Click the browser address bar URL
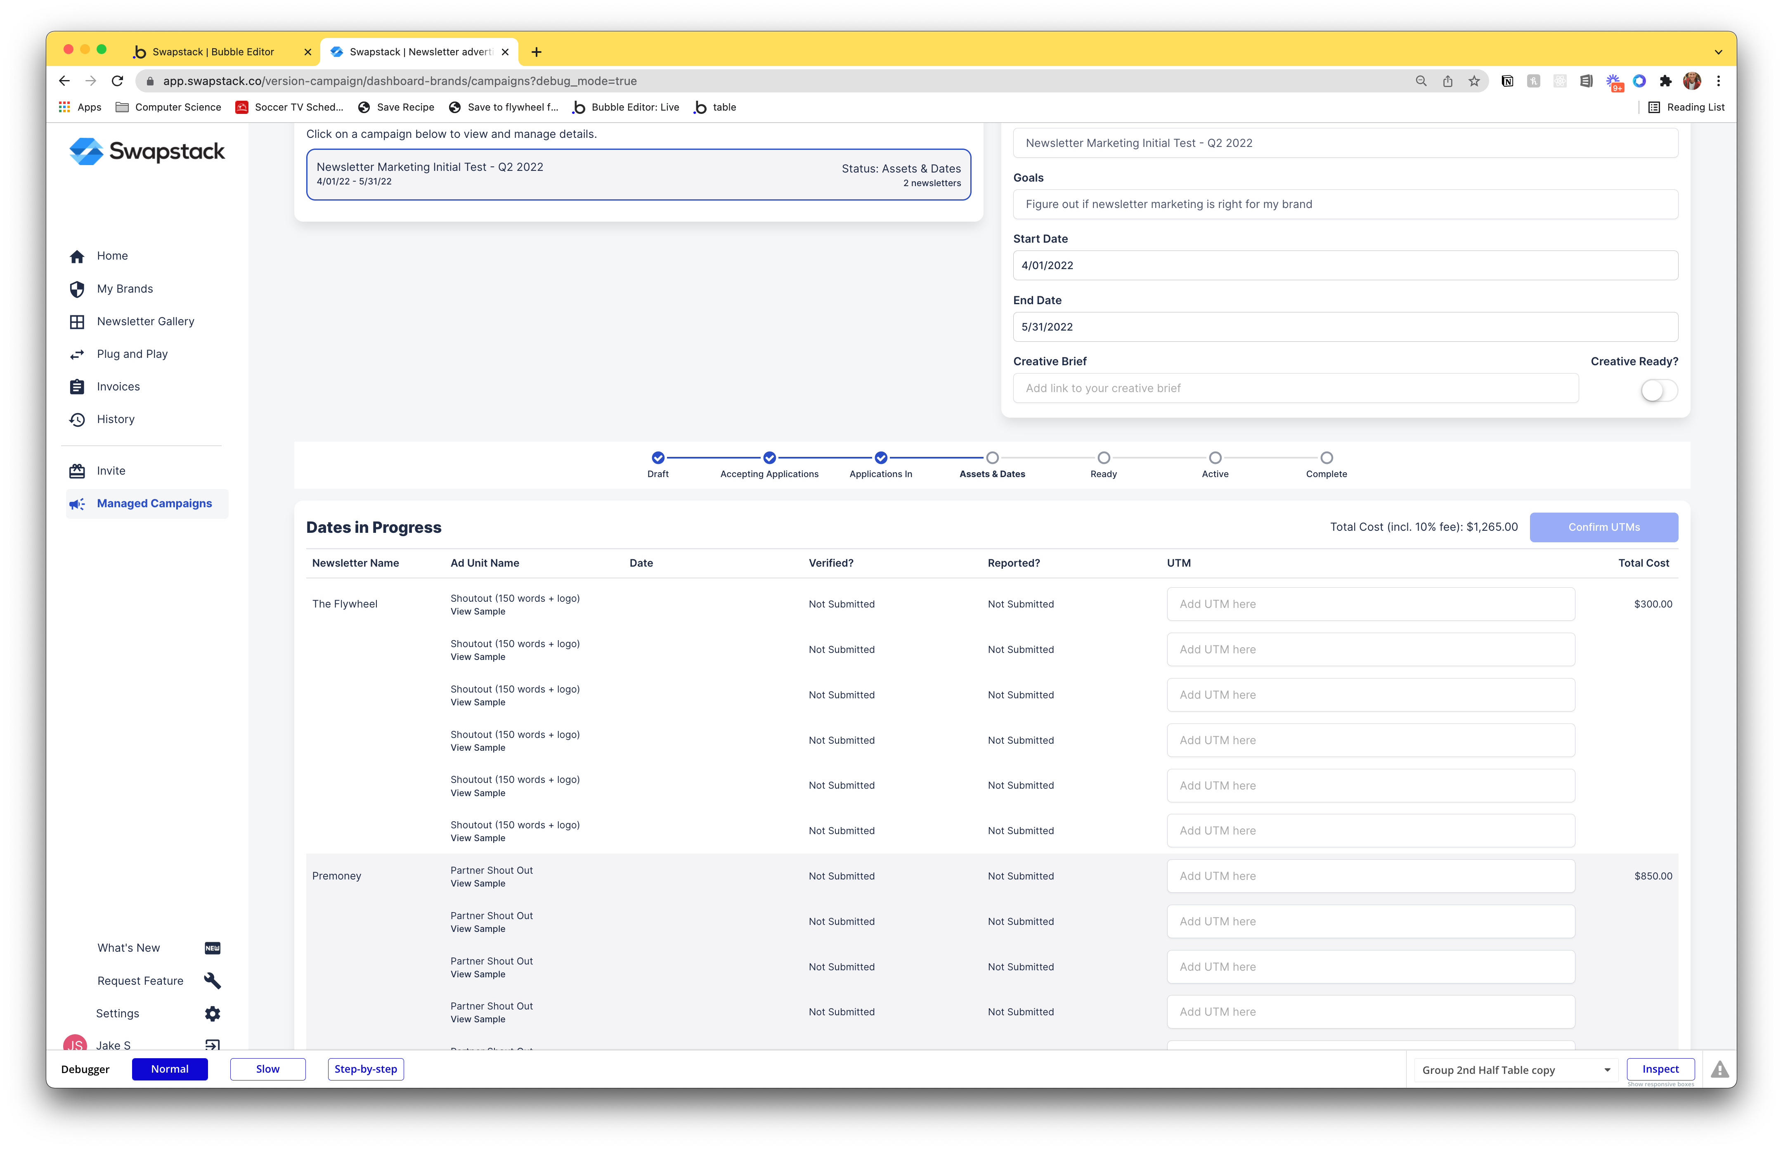Image resolution: width=1783 pixels, height=1149 pixels. [x=400, y=80]
